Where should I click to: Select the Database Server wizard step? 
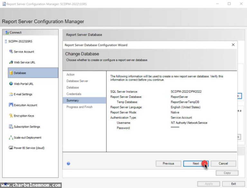coord(77,81)
